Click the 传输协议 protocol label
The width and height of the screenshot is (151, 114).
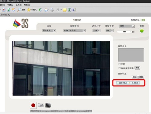tap(109, 26)
